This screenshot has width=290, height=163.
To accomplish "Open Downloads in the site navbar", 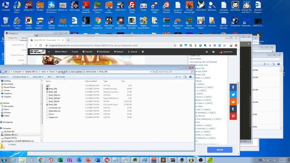I will click(x=103, y=52).
